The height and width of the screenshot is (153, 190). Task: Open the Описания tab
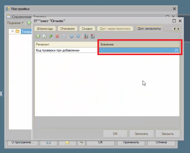tap(67, 29)
